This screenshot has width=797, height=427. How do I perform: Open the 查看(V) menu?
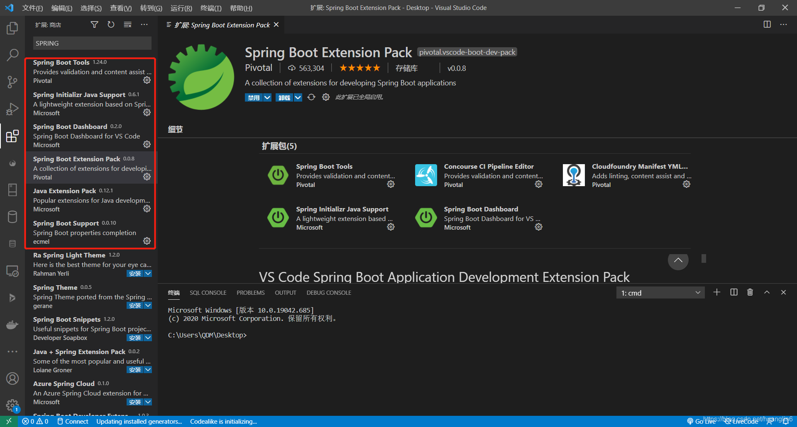(x=121, y=8)
